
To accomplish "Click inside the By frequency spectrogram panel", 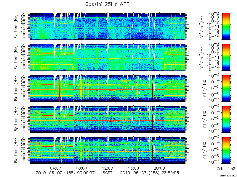I will [x=107, y=119].
